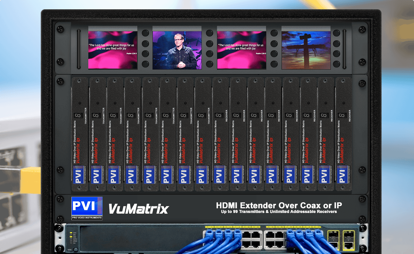414x254 pixels.
Task: Click second round button immediately left of speaker monitor
Action: [145, 43]
